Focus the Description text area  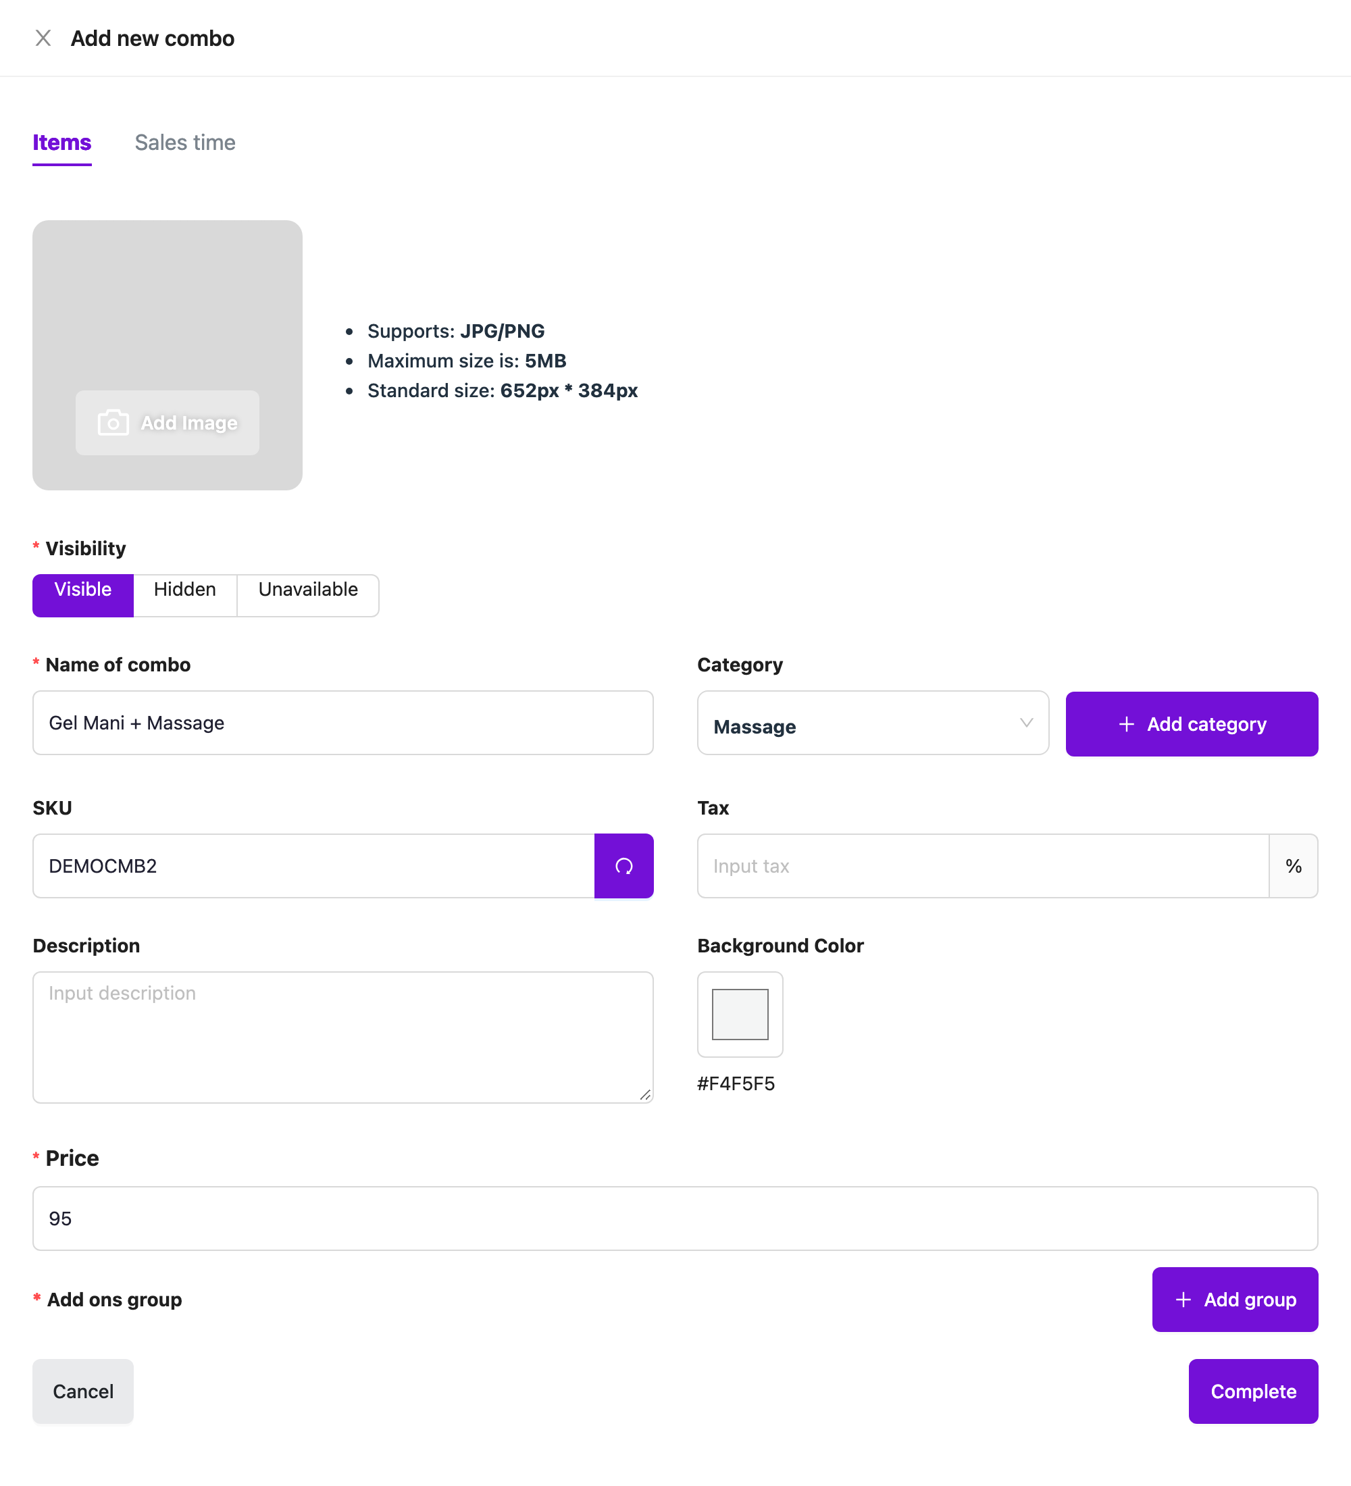coord(342,1038)
